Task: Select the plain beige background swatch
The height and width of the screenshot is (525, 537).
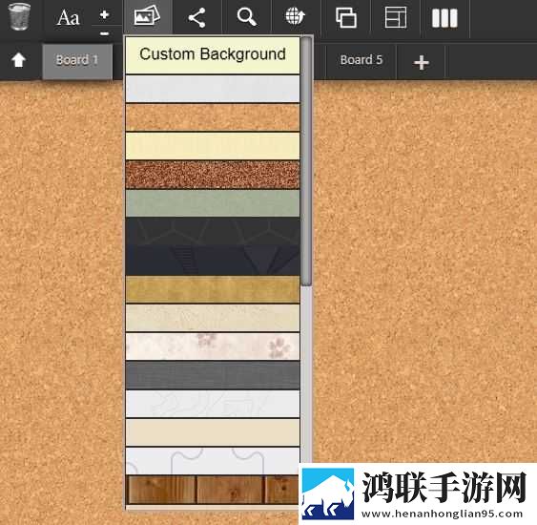Action: click(213, 432)
